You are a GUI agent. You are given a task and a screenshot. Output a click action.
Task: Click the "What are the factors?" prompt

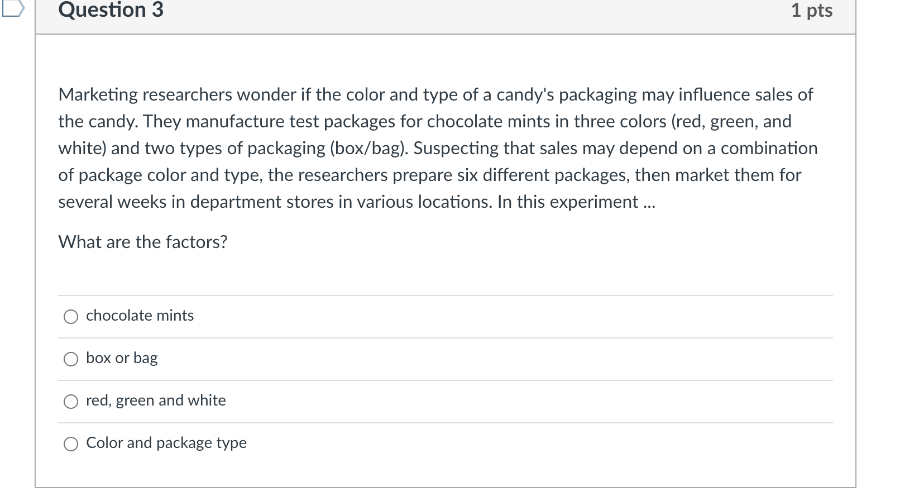(x=143, y=242)
